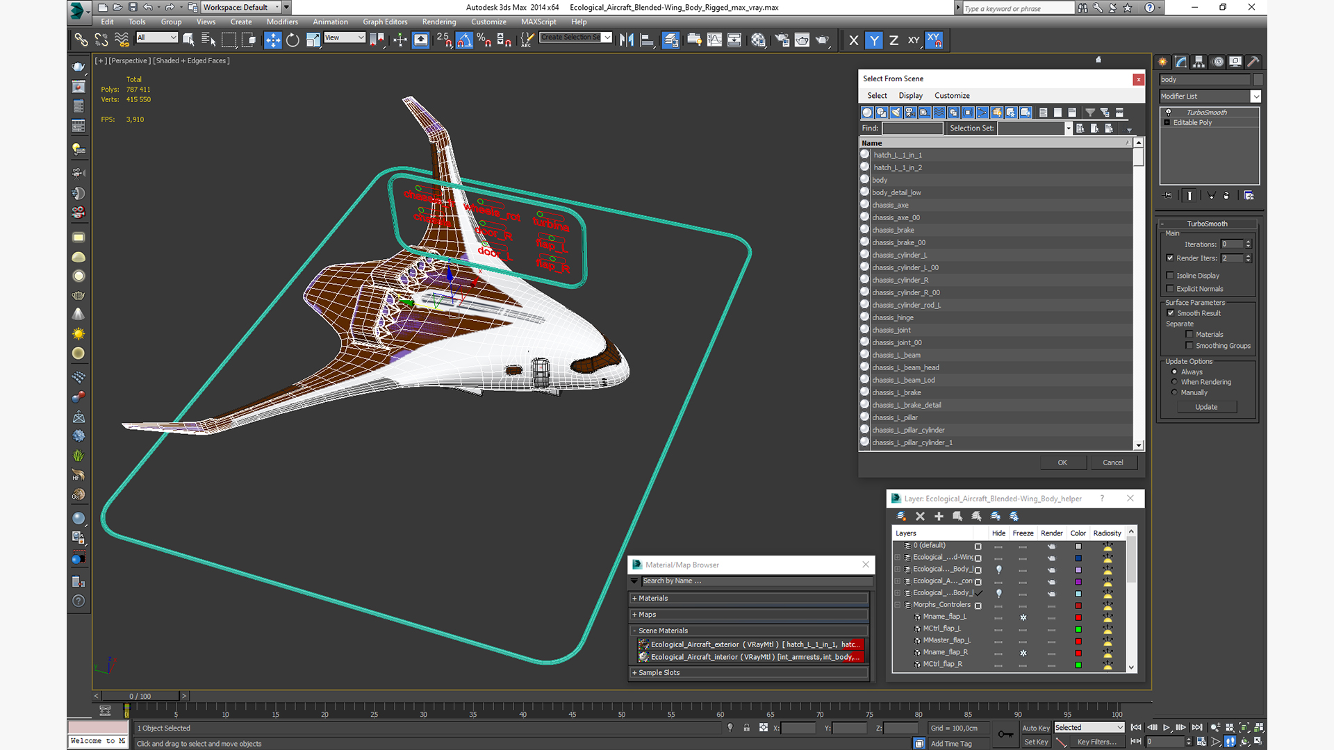Open the Rendering menu
This screenshot has height=750, width=1334.
(439, 22)
